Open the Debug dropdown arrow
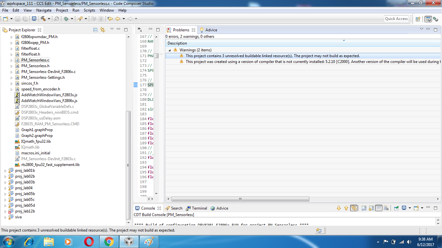Image resolution: width=442 pixels, height=248 pixels. (72, 19)
